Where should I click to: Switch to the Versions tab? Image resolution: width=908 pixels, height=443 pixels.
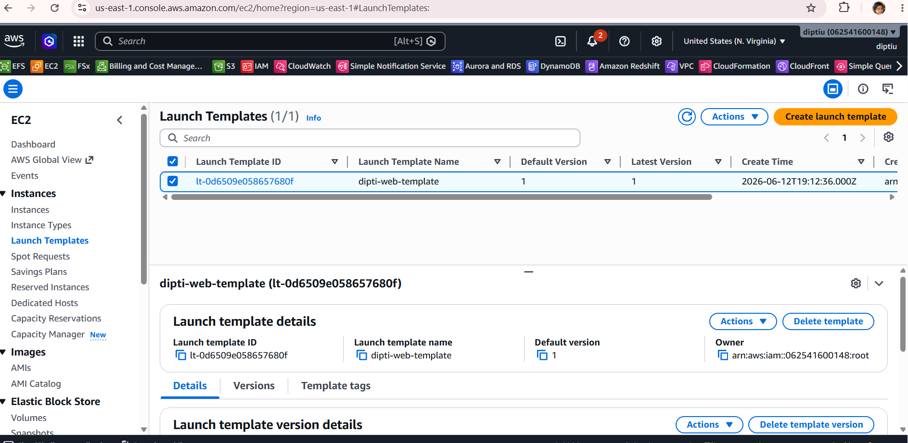click(x=254, y=386)
